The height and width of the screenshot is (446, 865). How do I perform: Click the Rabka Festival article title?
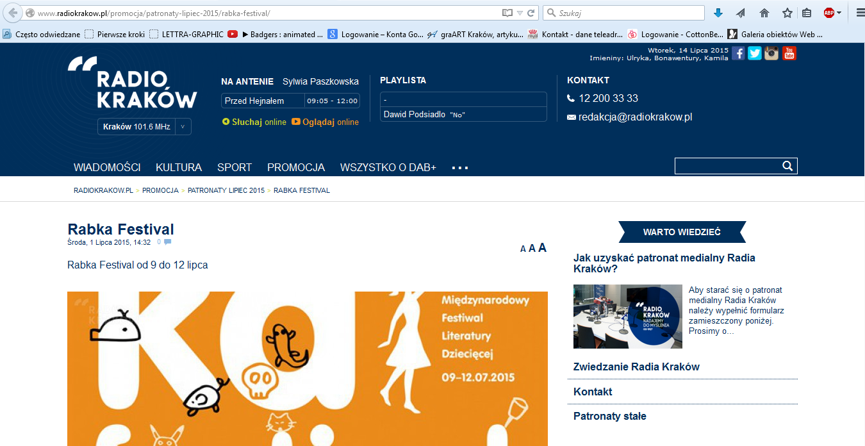[x=120, y=229]
